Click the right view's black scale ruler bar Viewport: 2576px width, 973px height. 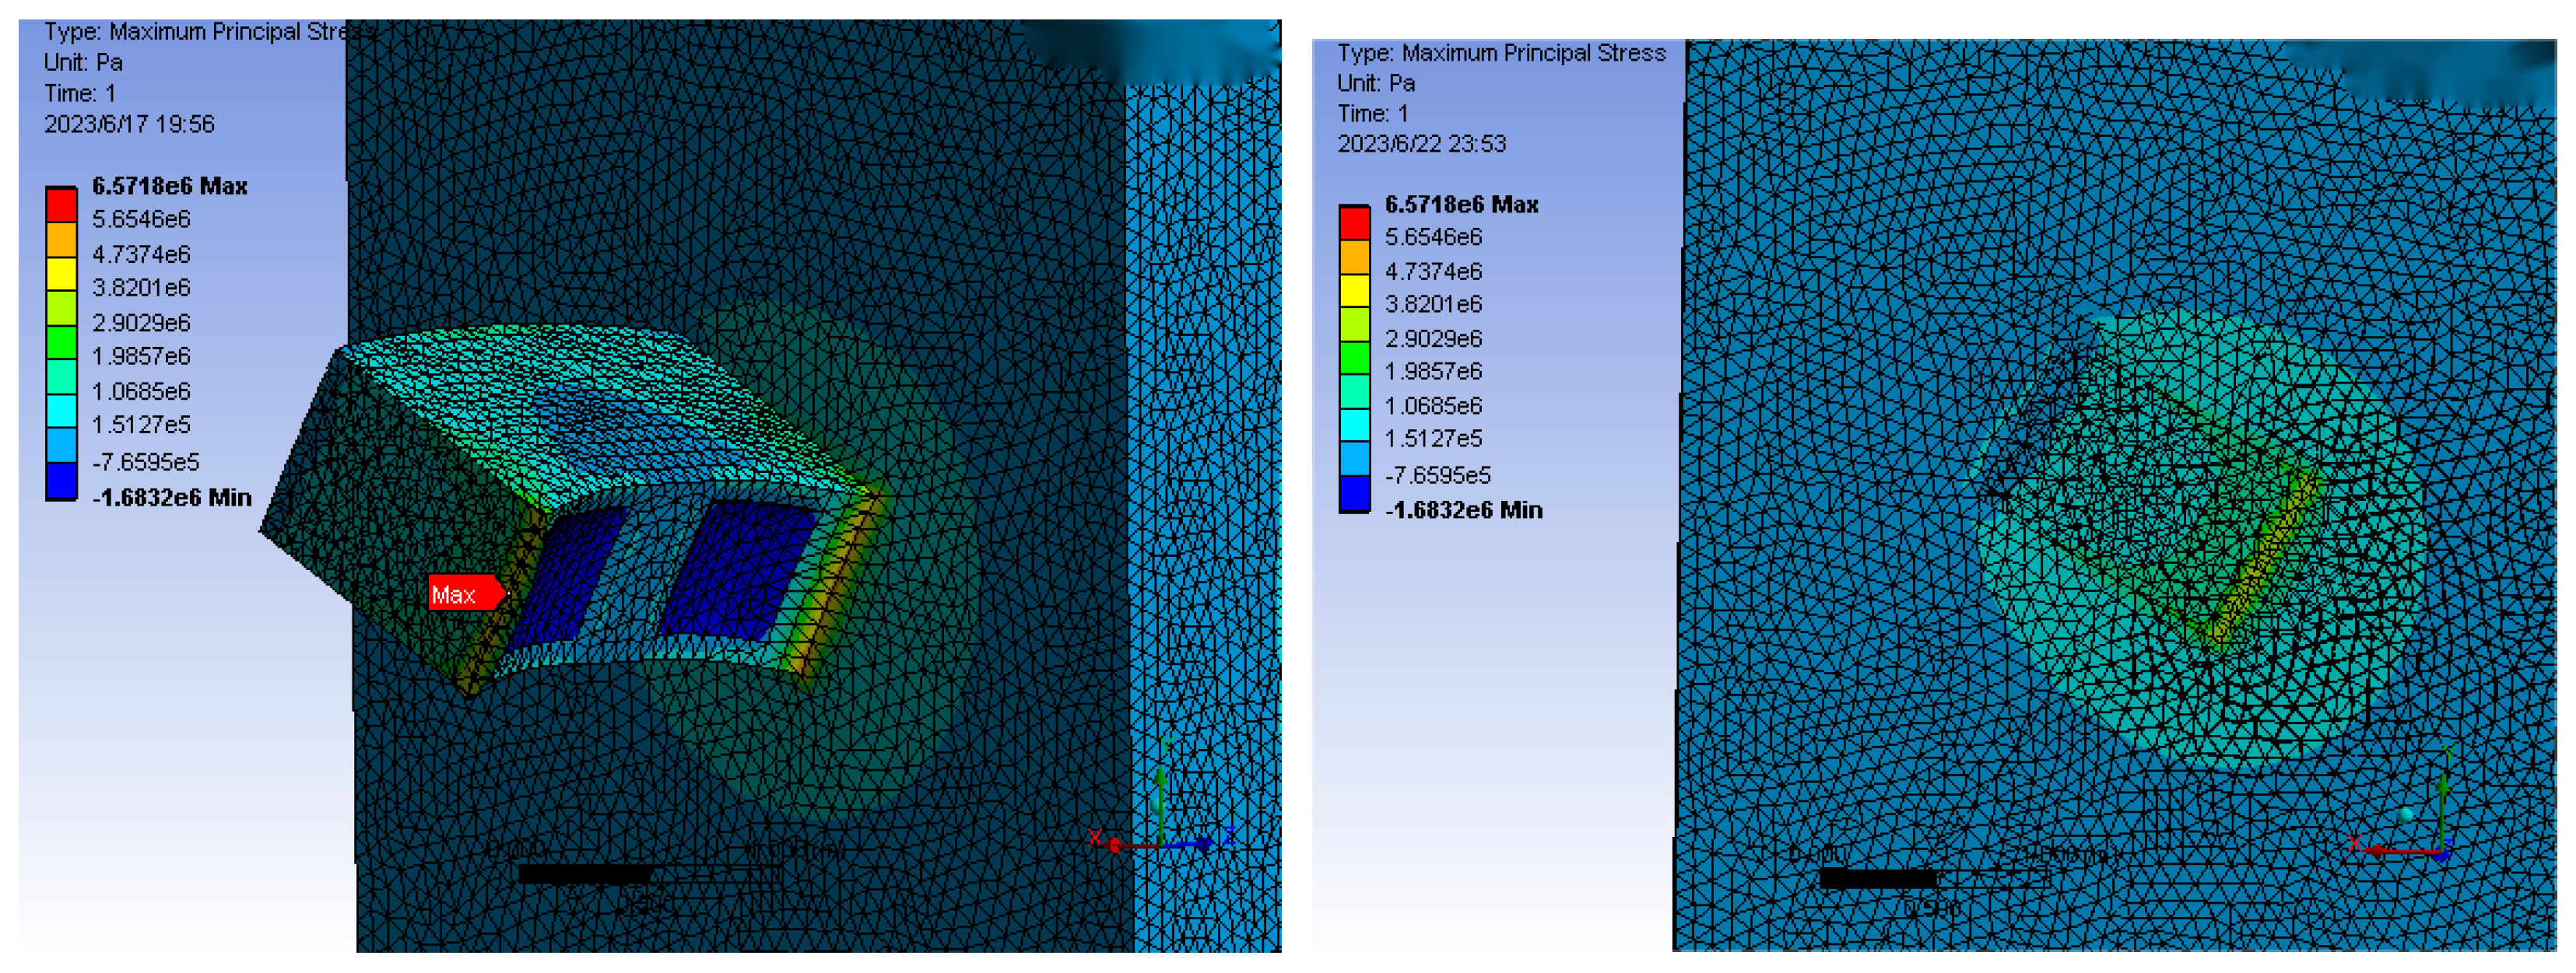tap(1877, 878)
